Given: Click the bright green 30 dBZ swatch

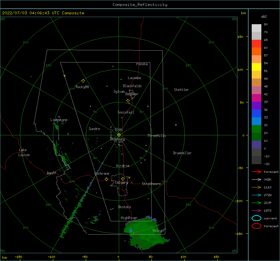Looking at the screenshot, I should coord(256,129).
